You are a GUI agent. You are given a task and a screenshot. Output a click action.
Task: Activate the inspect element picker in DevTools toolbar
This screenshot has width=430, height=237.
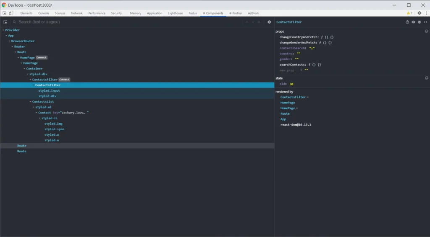4,13
